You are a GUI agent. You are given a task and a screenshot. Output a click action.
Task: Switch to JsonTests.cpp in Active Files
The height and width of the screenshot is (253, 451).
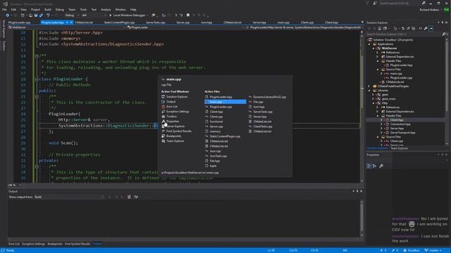216,156
